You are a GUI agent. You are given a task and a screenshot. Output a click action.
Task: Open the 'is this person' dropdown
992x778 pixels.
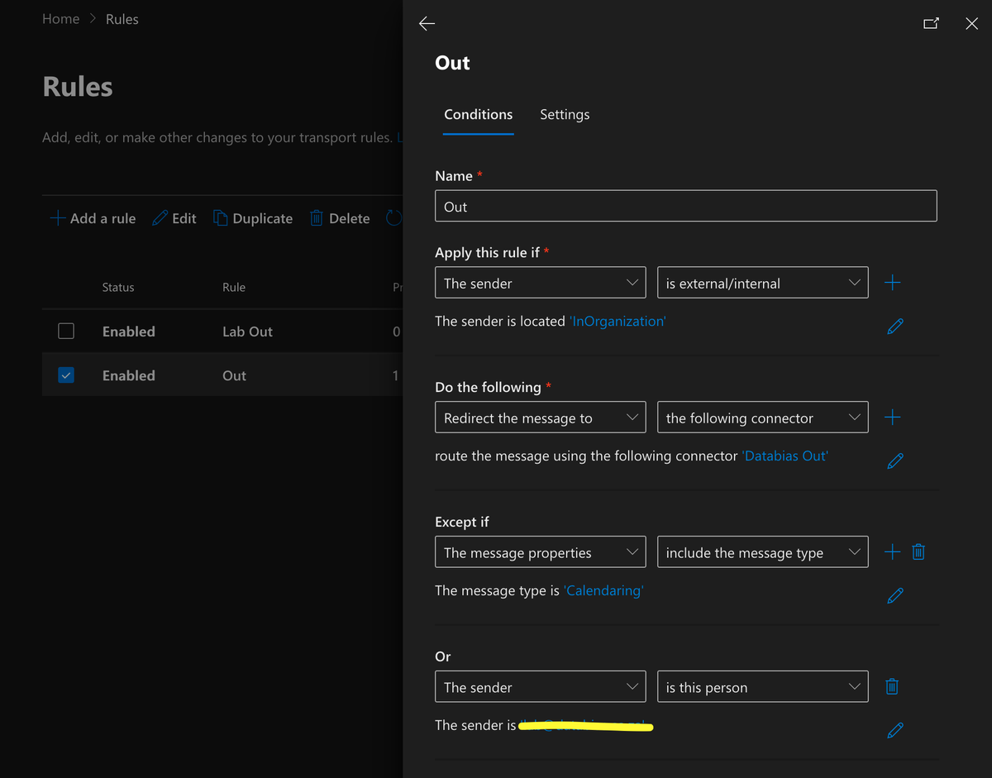click(763, 687)
